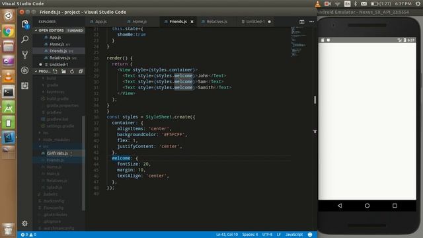Expand the ios folder
Viewport: 423px width, 238px height.
[x=46, y=133]
